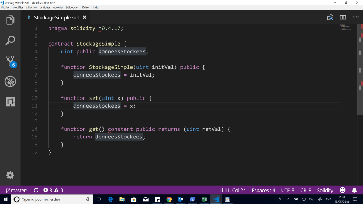The width and height of the screenshot is (363, 204).
Task: Click 'pragma' keyword on line 1
Action: [x=57, y=28]
